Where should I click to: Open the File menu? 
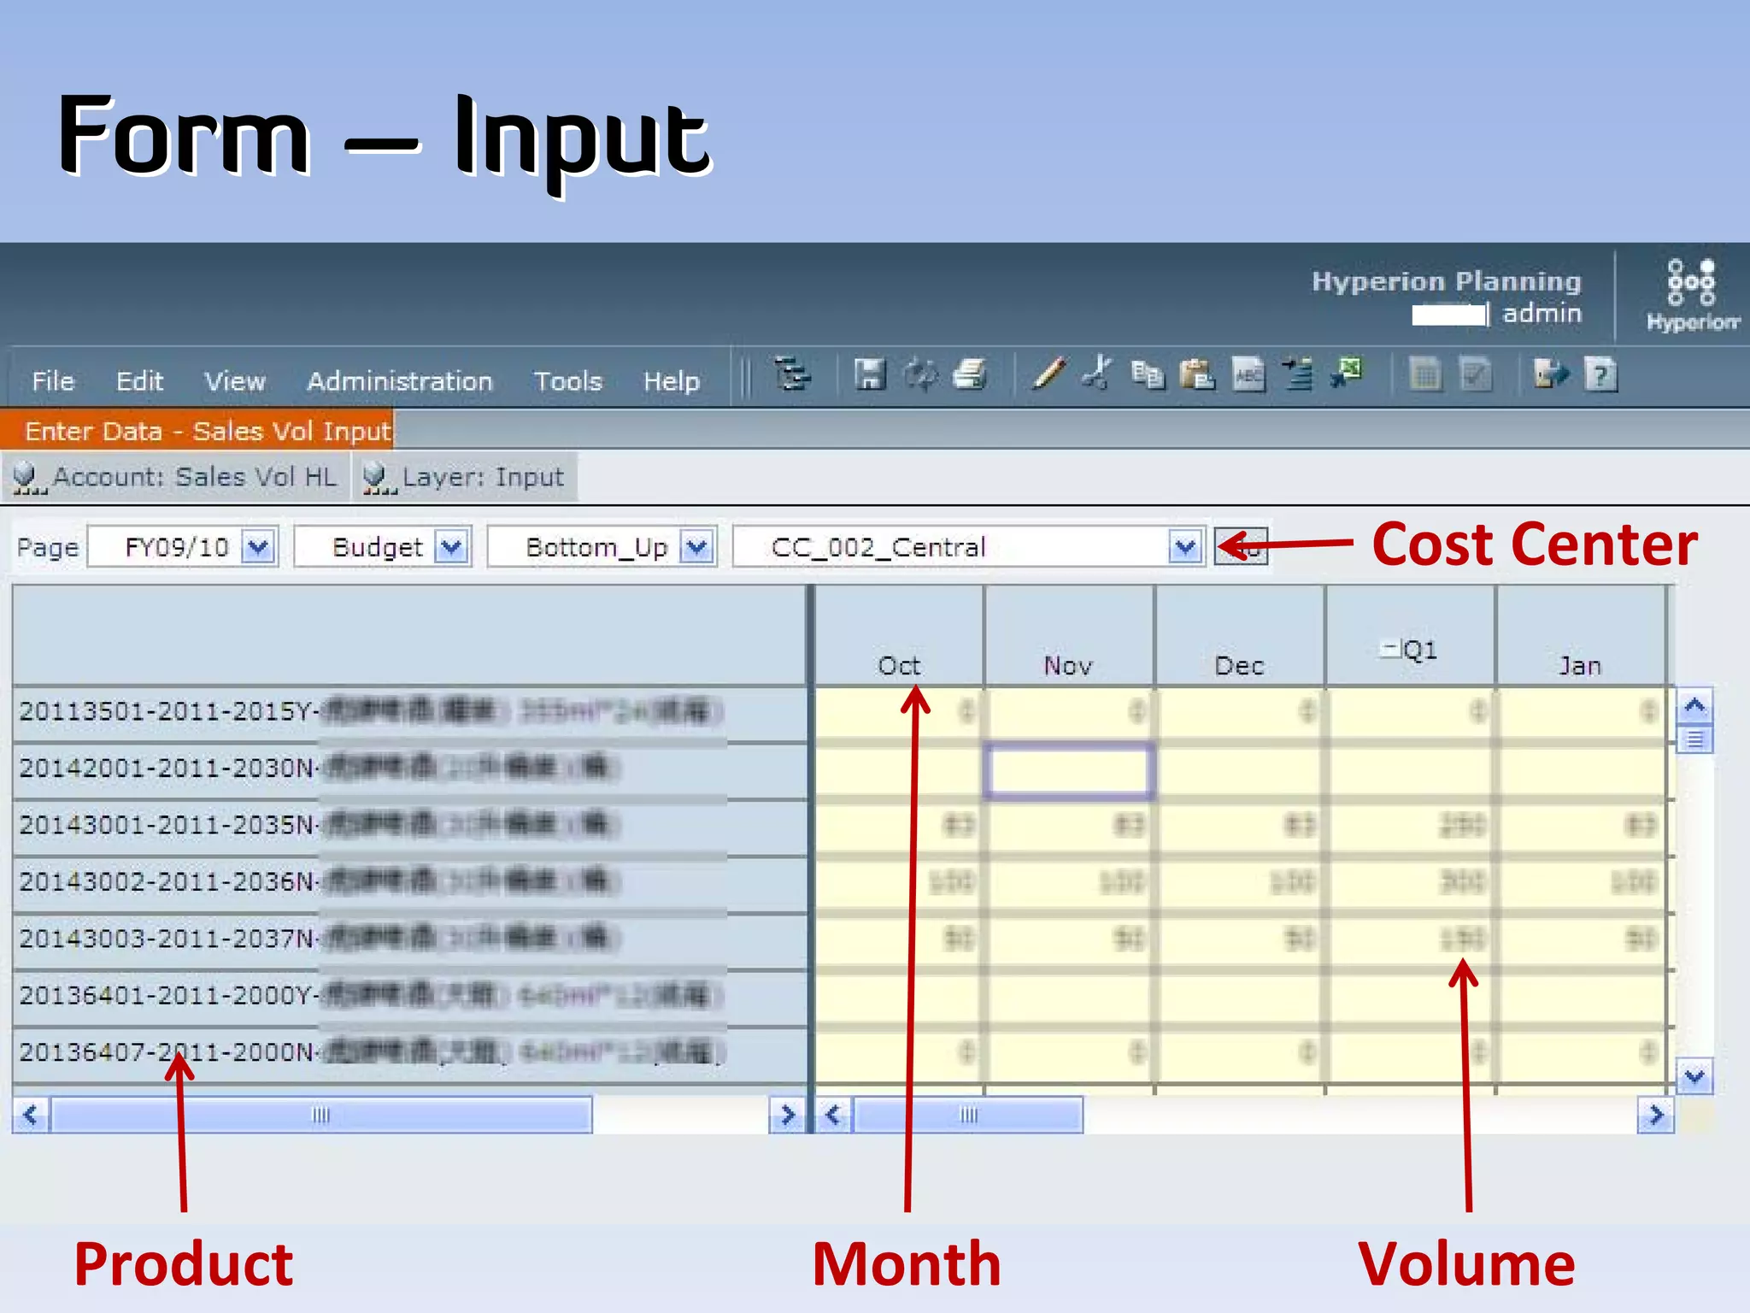(x=53, y=381)
